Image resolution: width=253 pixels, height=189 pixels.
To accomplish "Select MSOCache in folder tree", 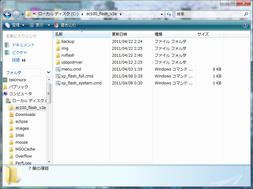I will click(x=25, y=149).
